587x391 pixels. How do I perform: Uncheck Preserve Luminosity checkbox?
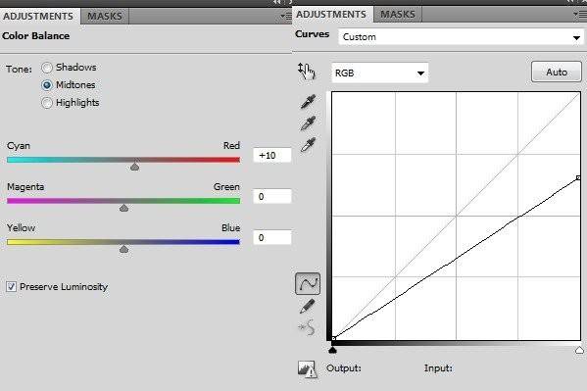(11, 287)
